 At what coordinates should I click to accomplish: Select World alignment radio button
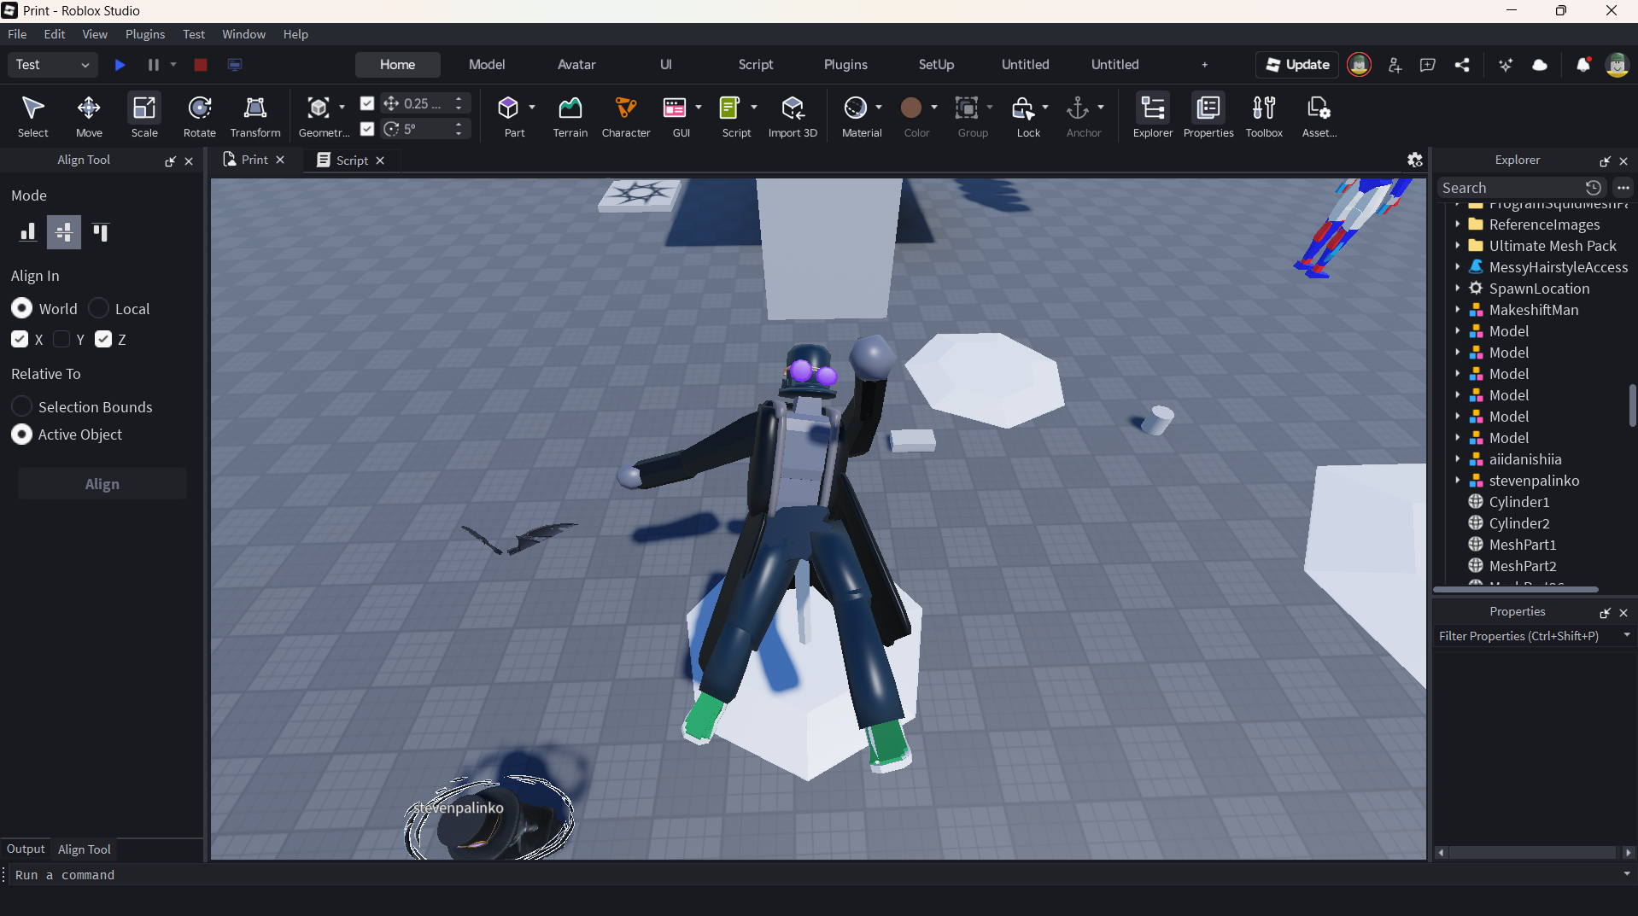pyautogui.click(x=21, y=308)
